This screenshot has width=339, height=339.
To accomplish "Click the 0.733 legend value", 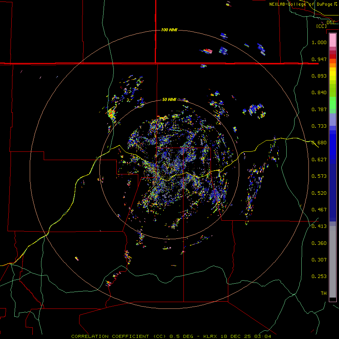I will tap(319, 126).
